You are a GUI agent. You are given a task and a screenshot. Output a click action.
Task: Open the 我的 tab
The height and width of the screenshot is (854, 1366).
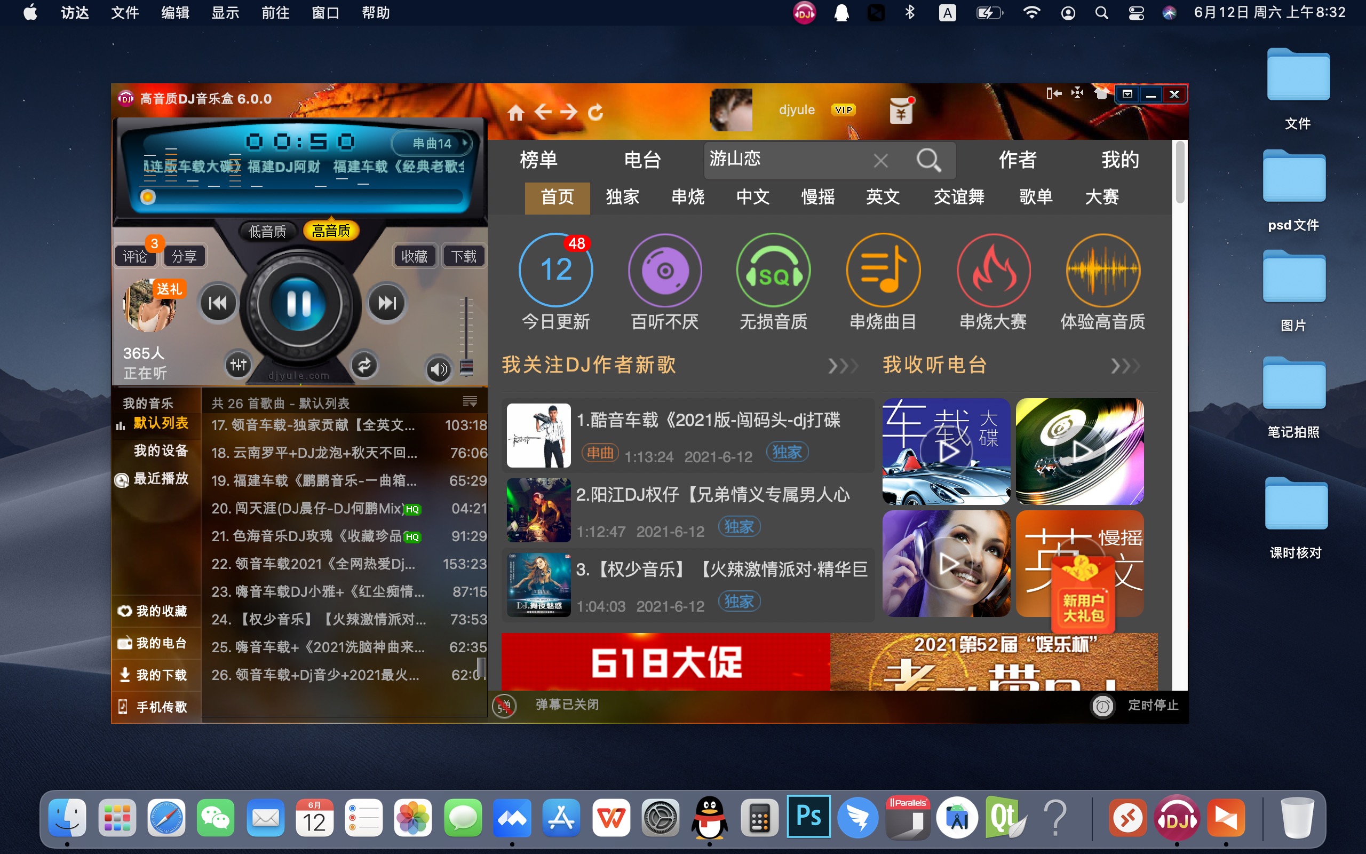click(1120, 160)
